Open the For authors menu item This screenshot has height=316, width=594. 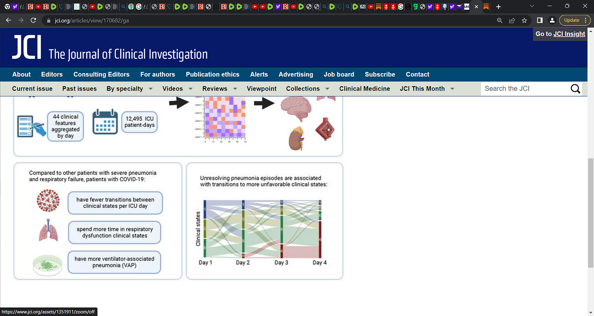[x=157, y=74]
